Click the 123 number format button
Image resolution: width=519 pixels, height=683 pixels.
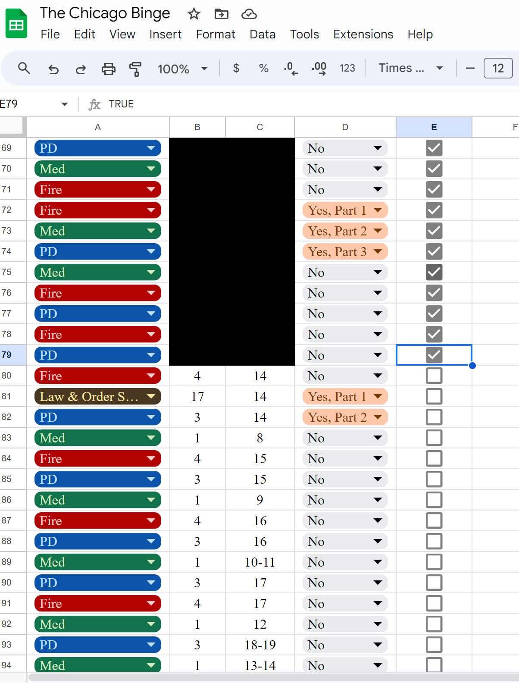tap(347, 68)
